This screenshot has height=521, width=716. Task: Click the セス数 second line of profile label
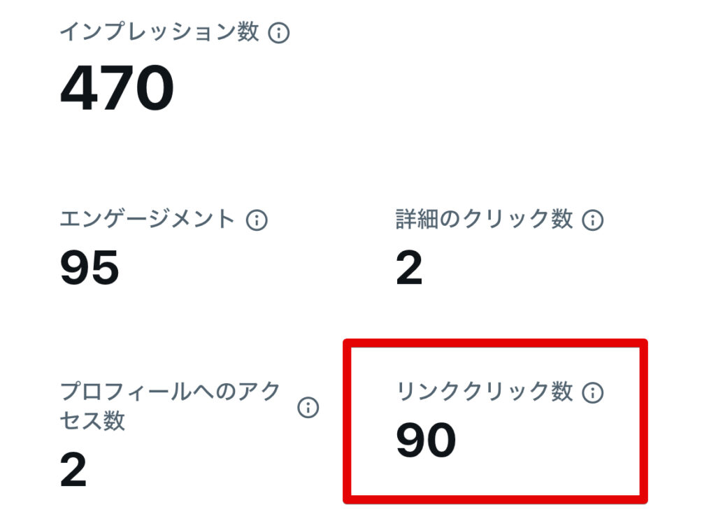(92, 420)
